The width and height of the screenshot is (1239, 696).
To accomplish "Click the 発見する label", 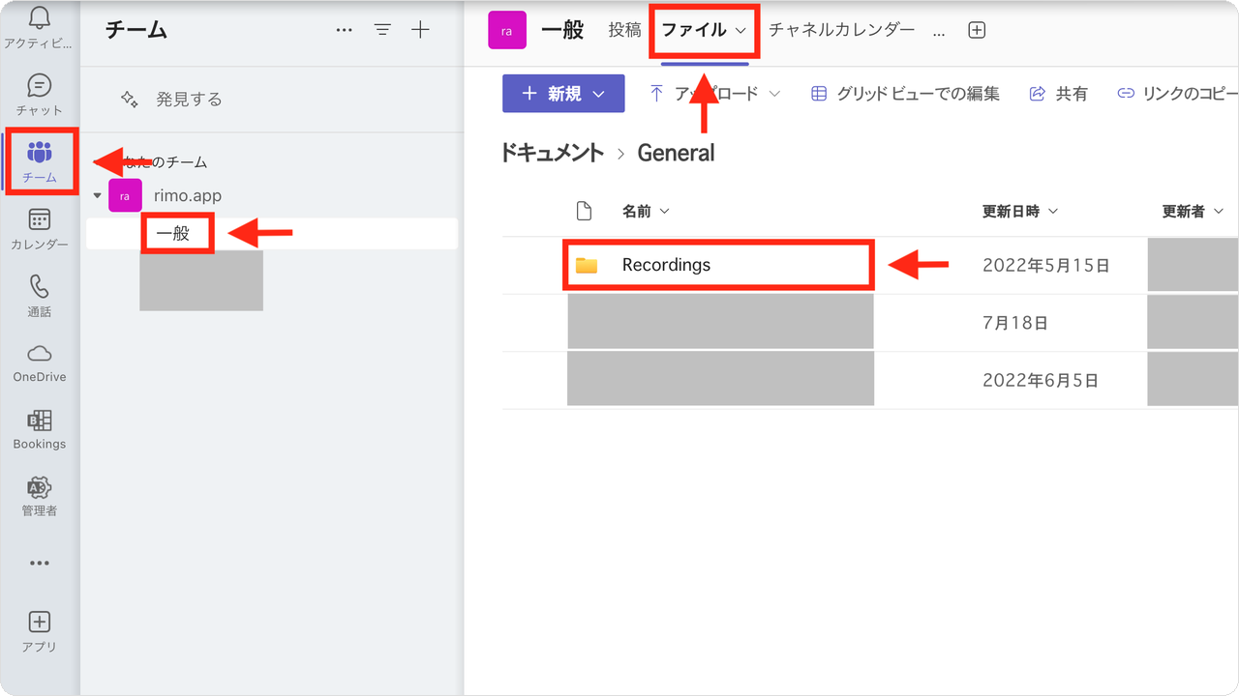I will tap(189, 100).
